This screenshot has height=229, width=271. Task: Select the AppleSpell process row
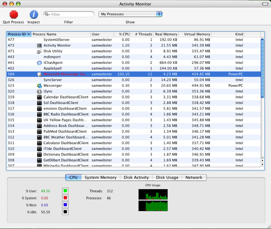click(134, 68)
